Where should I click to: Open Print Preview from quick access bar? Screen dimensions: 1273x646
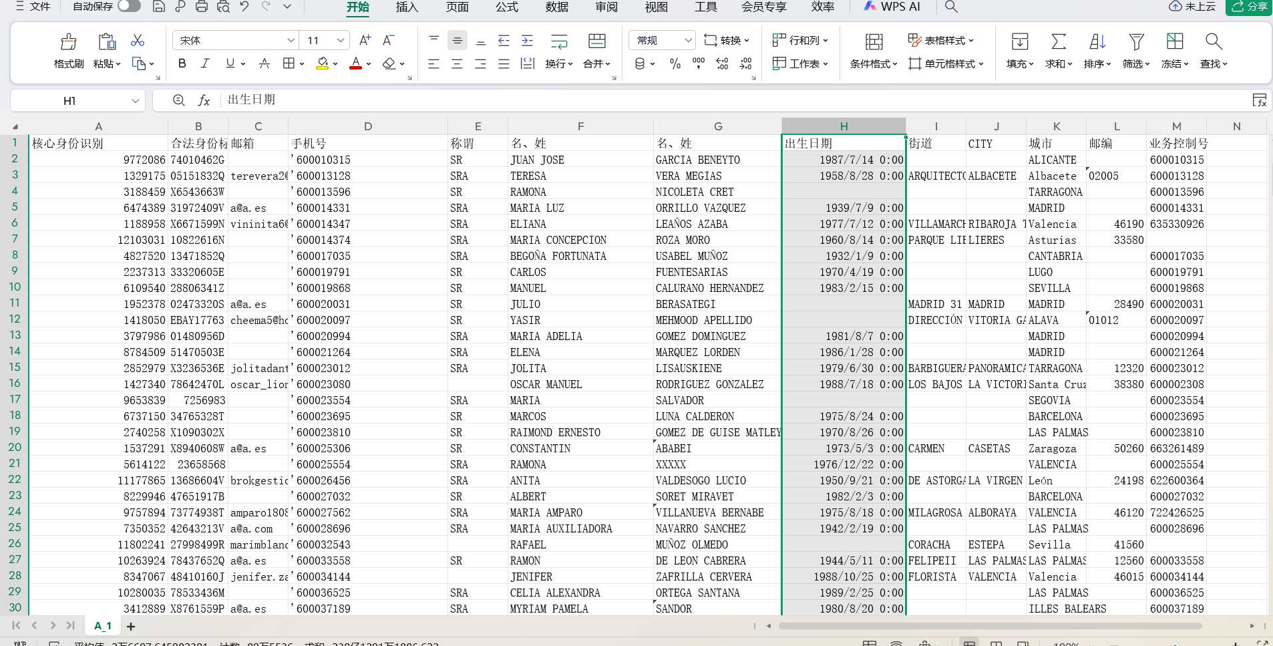[223, 7]
